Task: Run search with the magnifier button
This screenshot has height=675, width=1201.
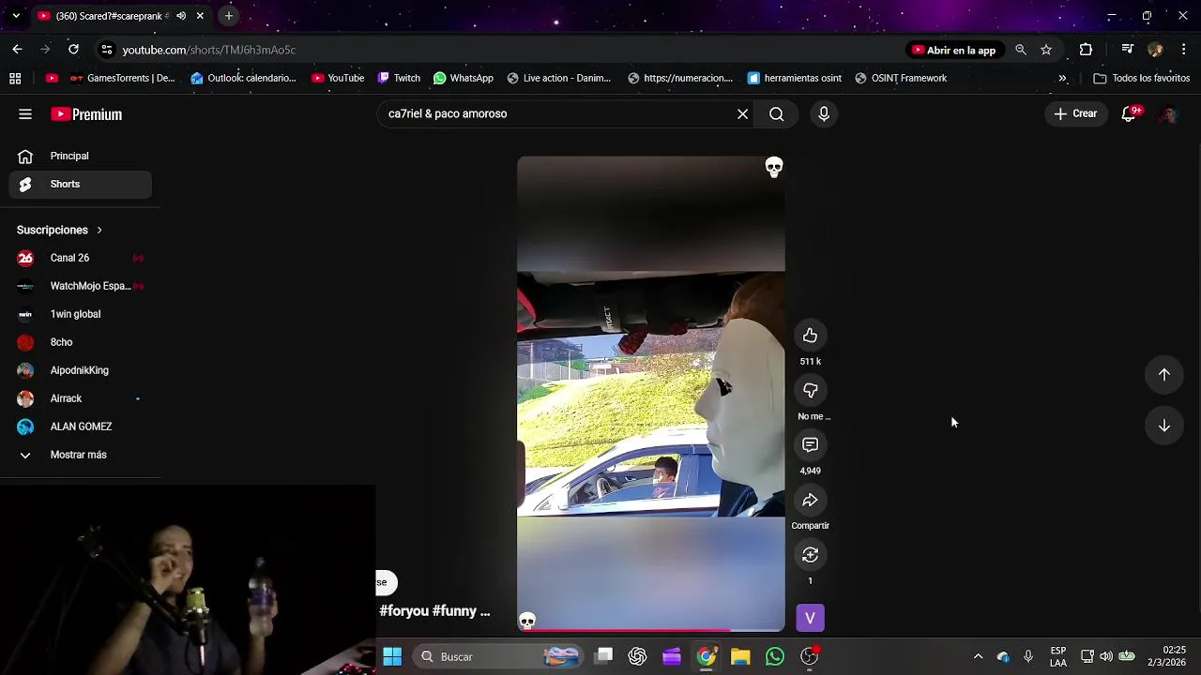Action: (x=776, y=114)
